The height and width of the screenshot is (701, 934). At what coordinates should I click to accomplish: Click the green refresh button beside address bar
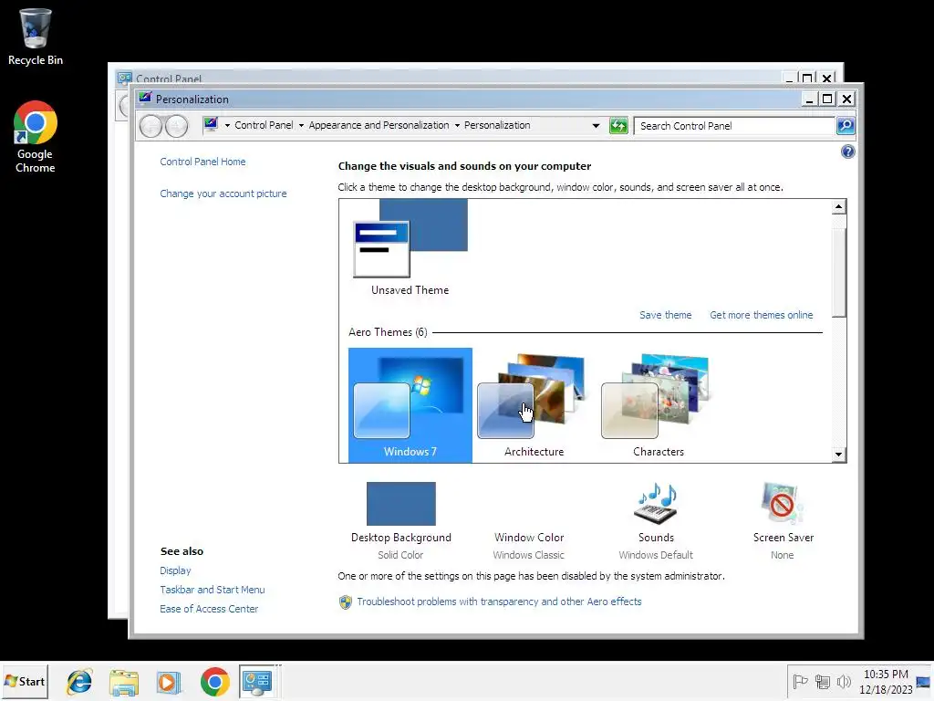(618, 126)
